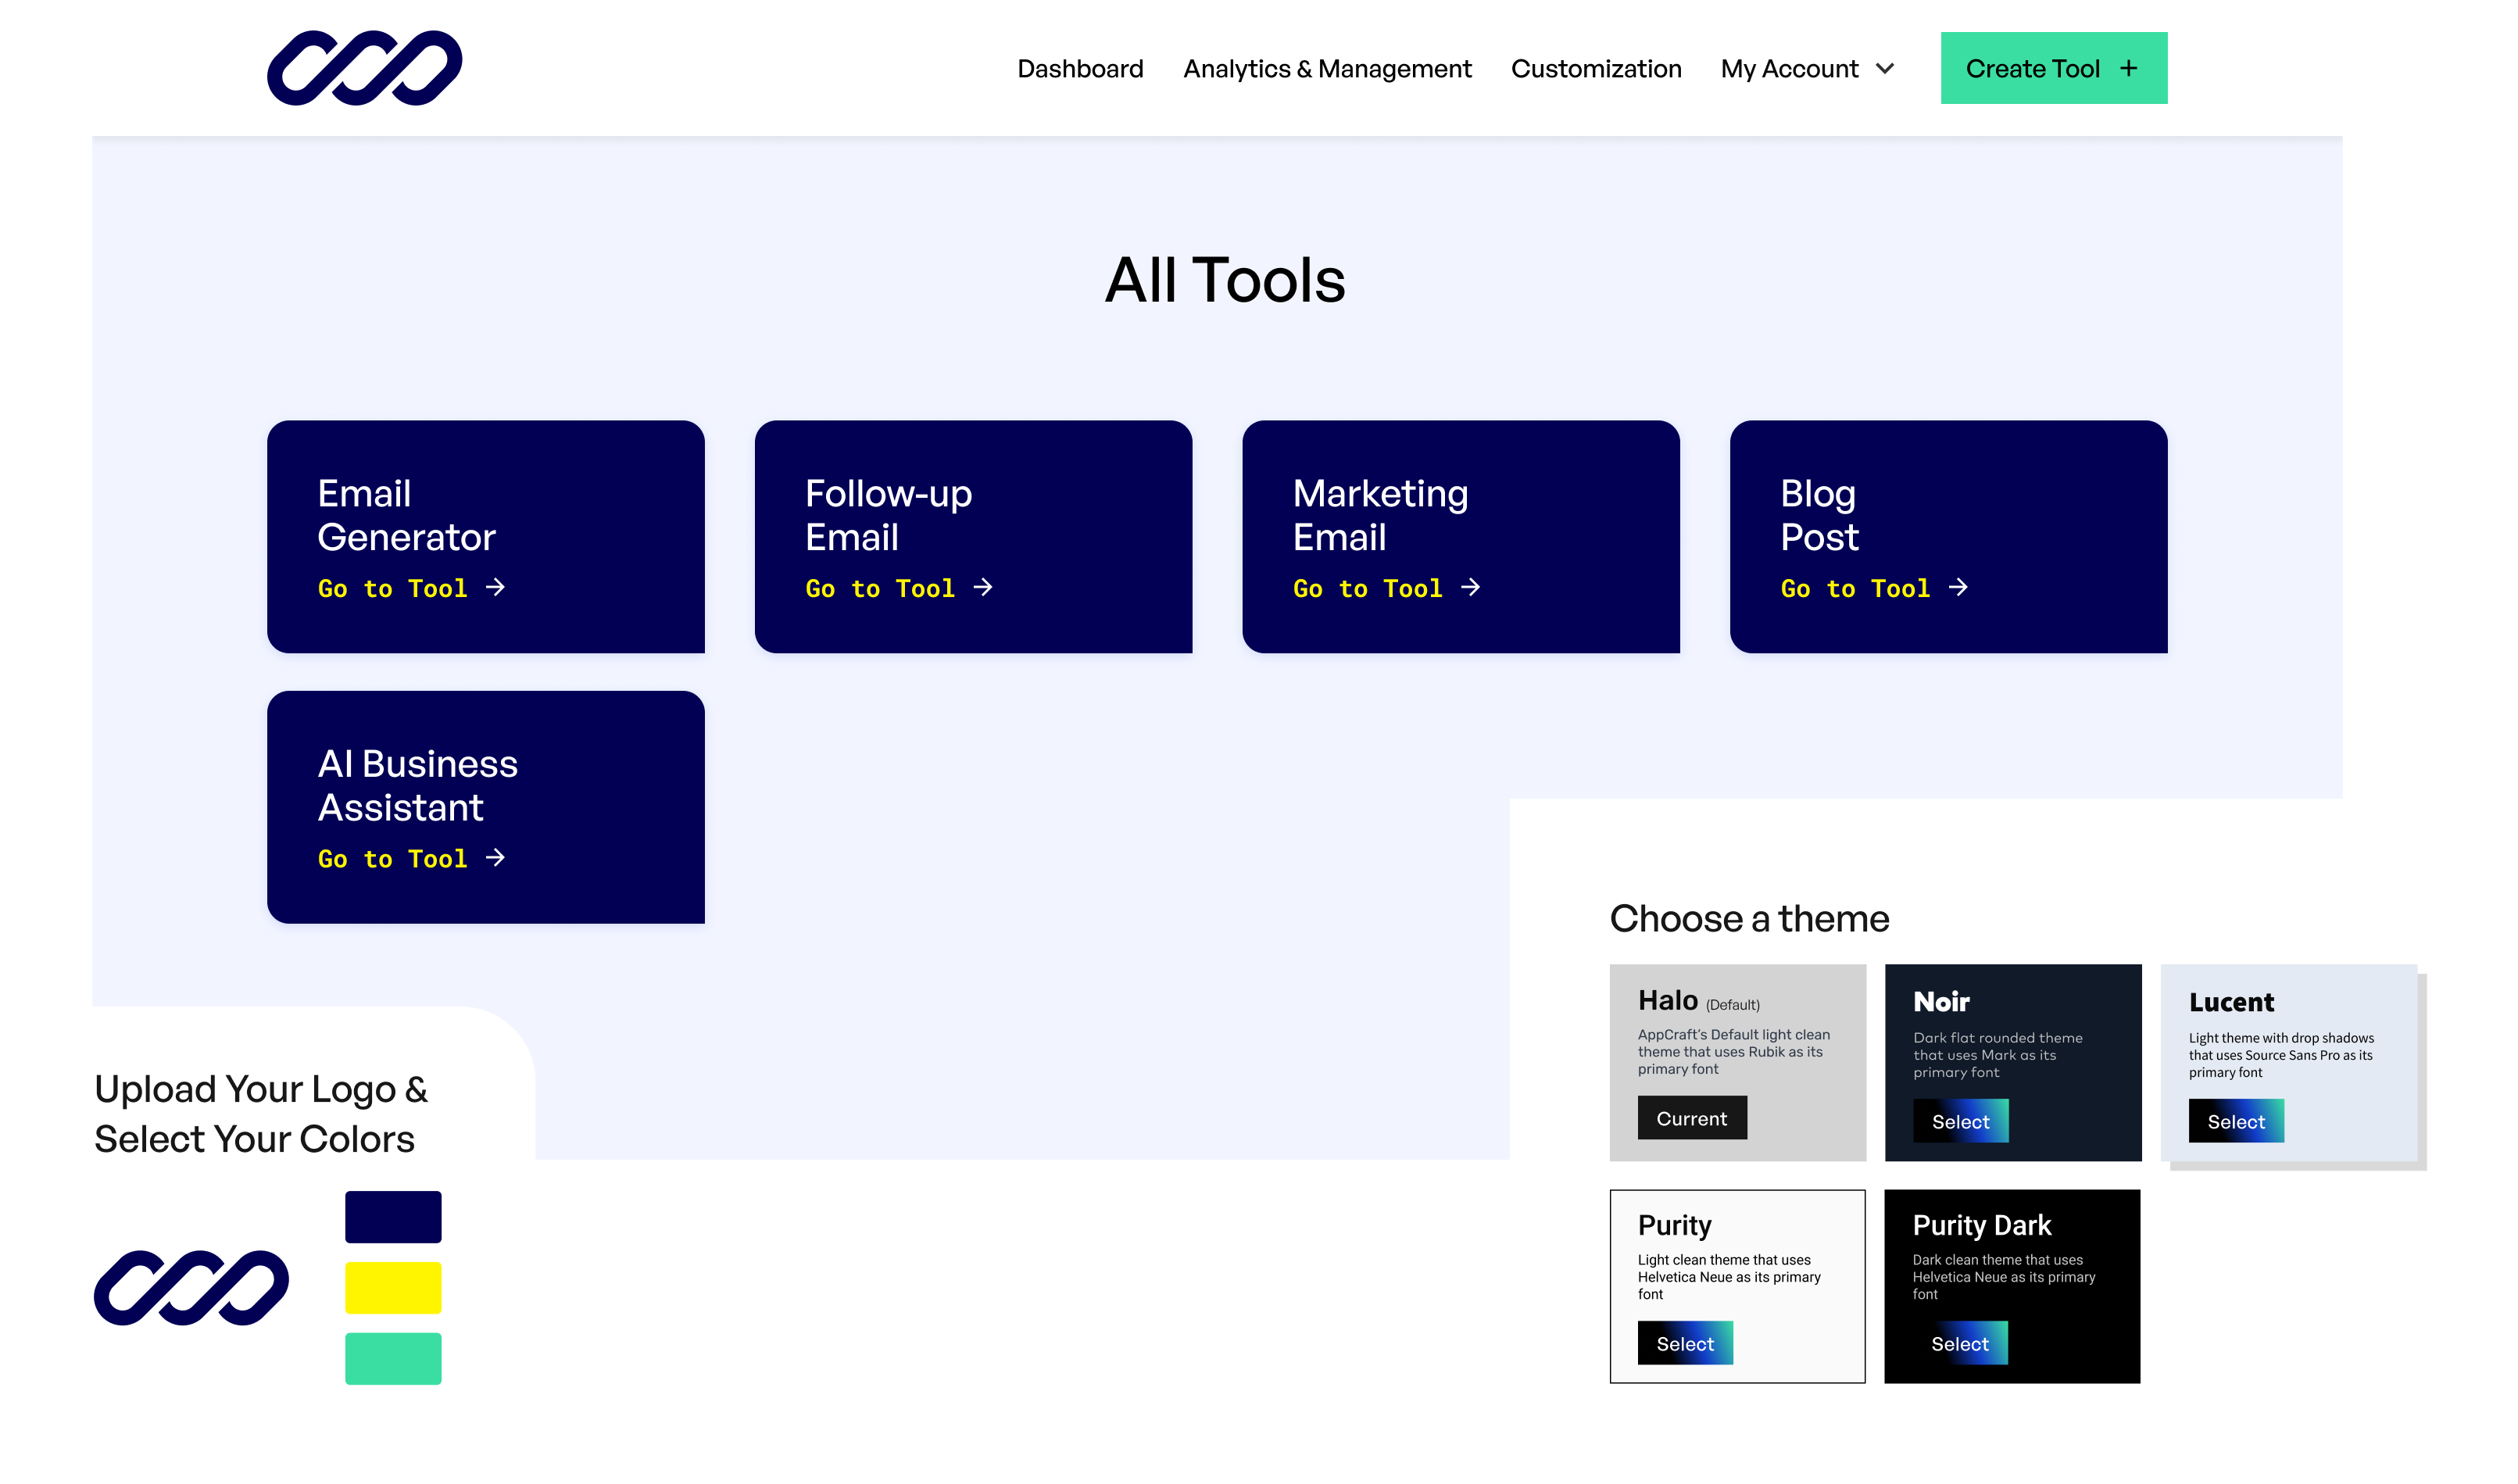
Task: Open the Dashboard menu item
Action: coord(1080,68)
